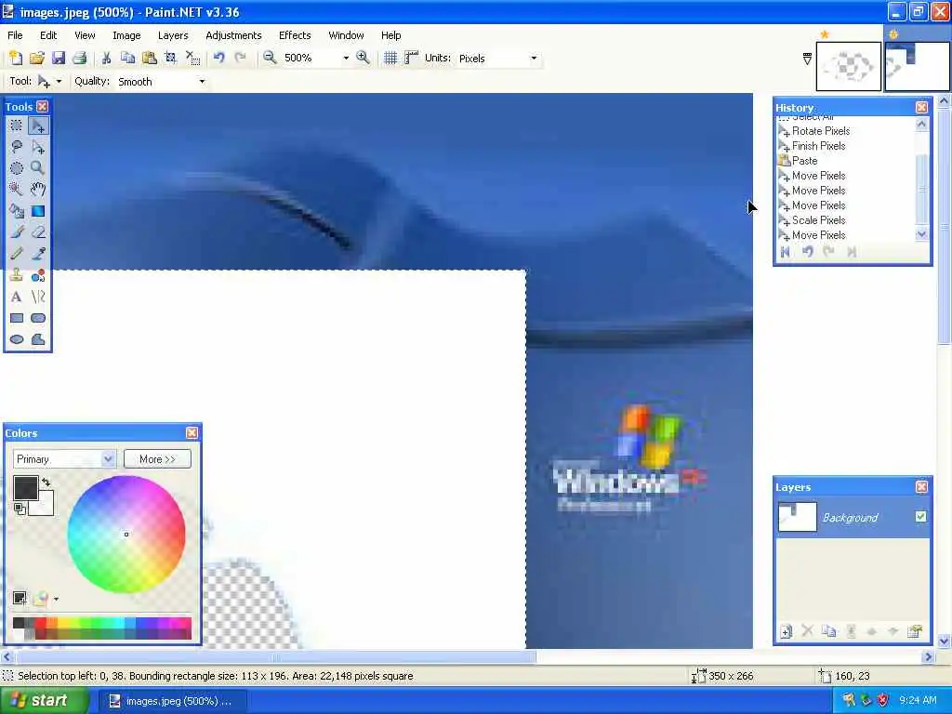Image resolution: width=952 pixels, height=714 pixels.
Task: Select the Rounded Rectangle tool
Action: pyautogui.click(x=37, y=318)
